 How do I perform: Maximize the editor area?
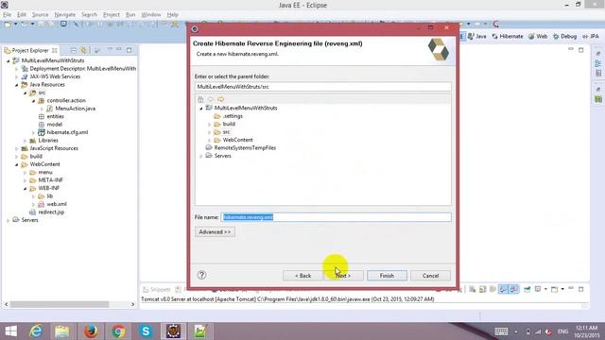580,50
